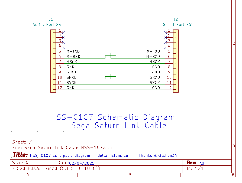Select the GND label at J2 pin 8
Image resolution: width=242 pixels, height=183 pixels.
(156, 67)
